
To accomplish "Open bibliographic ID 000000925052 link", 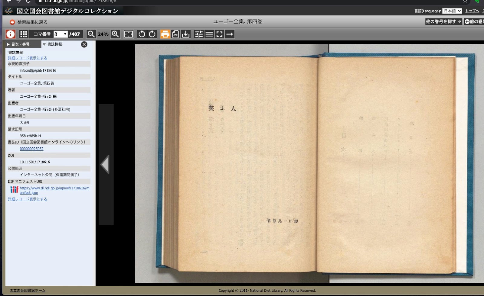I will (31, 149).
